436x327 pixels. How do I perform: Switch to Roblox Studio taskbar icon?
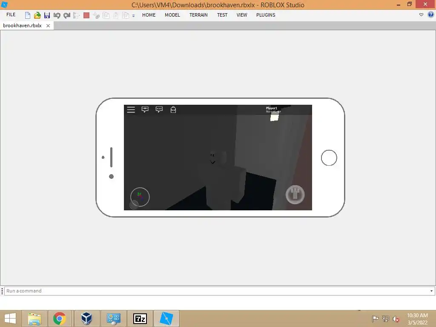coord(166,318)
